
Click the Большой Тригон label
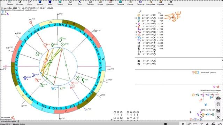208,73
